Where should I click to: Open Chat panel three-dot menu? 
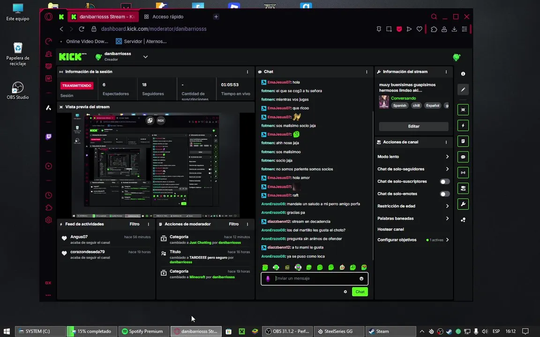367,72
